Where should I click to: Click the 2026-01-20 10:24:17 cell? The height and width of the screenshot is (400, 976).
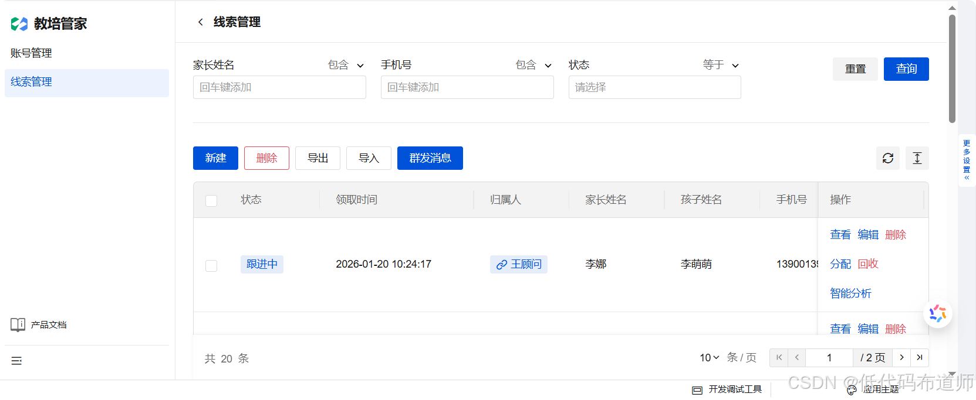[383, 264]
